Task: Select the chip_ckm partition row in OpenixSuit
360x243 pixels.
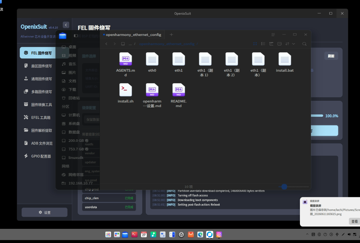Action: click(109, 198)
